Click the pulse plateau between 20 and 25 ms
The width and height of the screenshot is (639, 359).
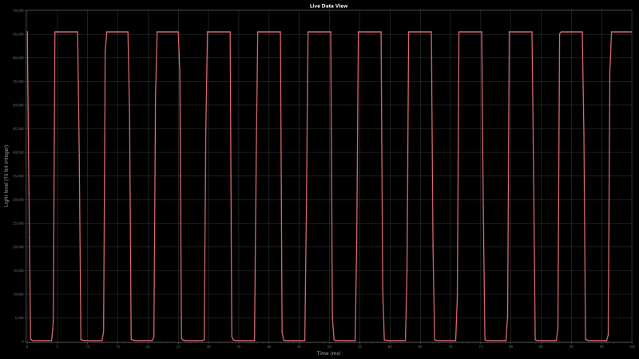168,32
